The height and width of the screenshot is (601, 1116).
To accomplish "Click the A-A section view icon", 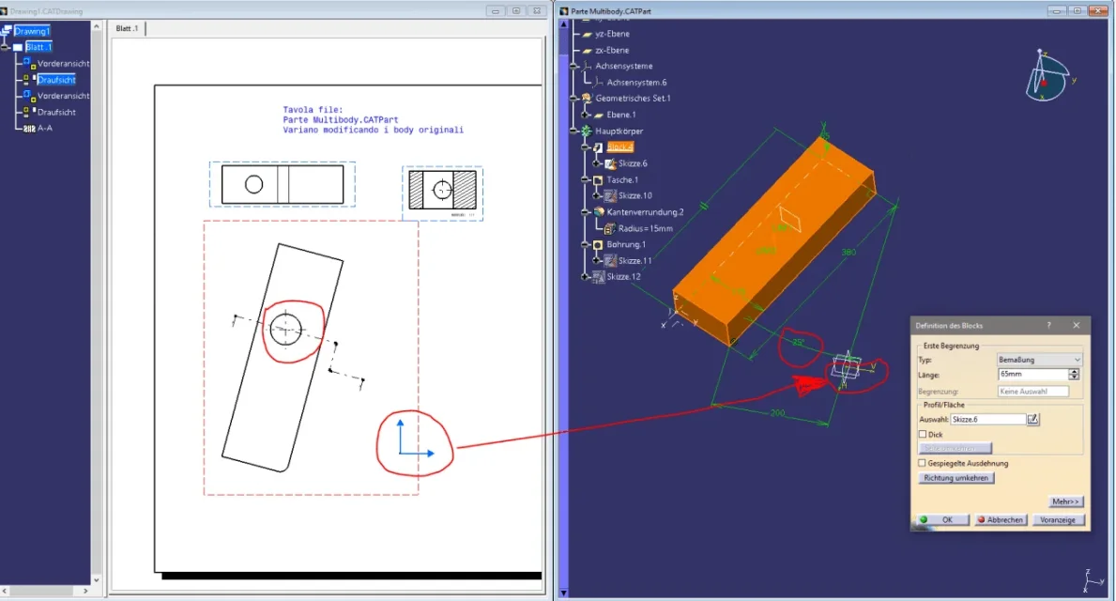I will click(28, 128).
